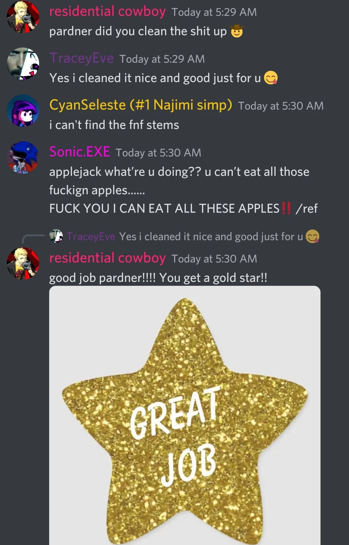The width and height of the screenshot is (349, 545).
Task: Tap TraceyEve's profile avatar
Action: point(23,64)
